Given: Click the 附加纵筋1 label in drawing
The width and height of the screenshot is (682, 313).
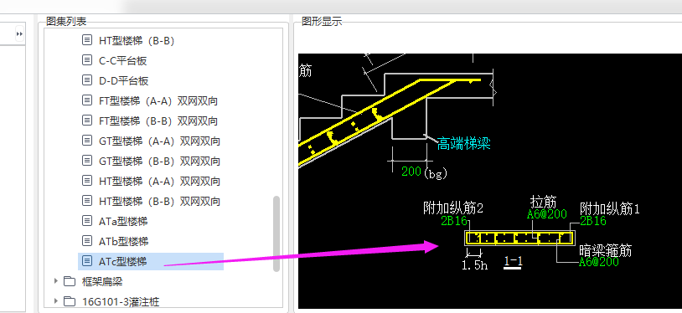Looking at the screenshot, I should pos(610,208).
